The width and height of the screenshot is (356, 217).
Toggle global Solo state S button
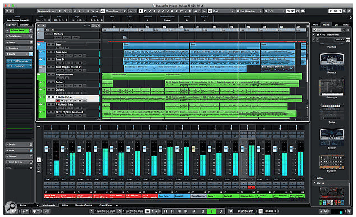tap(79, 11)
